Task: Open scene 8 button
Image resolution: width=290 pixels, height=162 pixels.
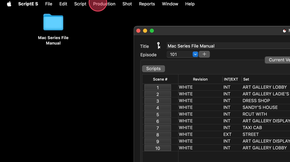Action: [158, 135]
